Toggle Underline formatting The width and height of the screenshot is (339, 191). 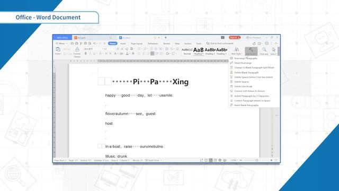pos(94,54)
